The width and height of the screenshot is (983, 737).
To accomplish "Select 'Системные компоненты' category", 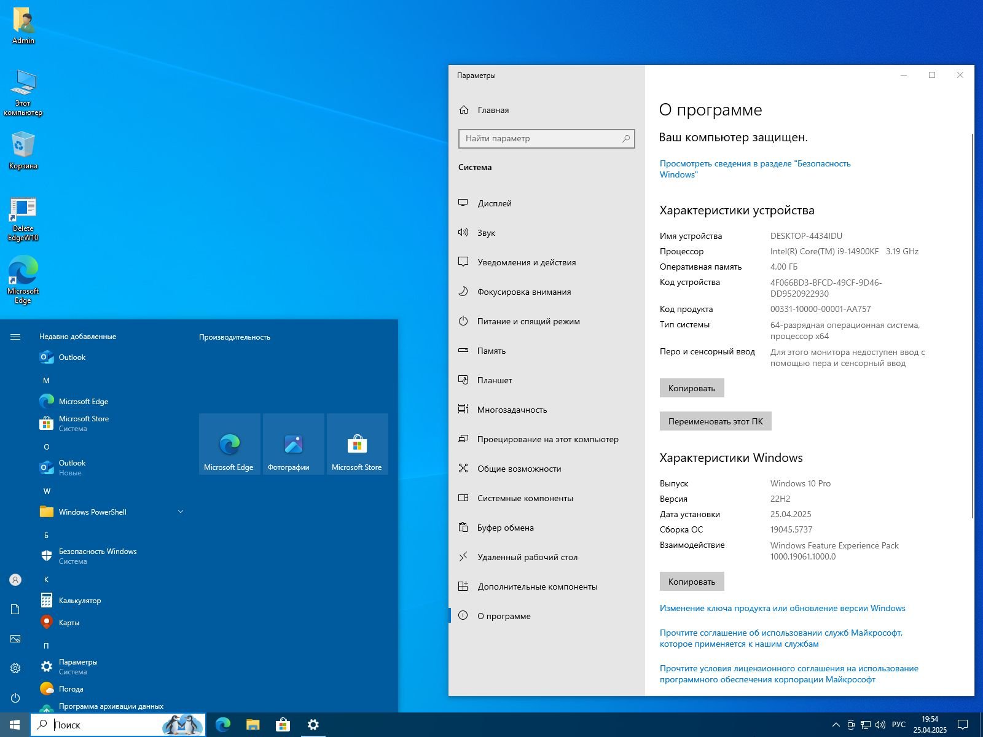I will 546,498.
